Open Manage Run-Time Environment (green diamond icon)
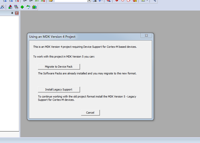 pyautogui.click(x=22, y=7)
